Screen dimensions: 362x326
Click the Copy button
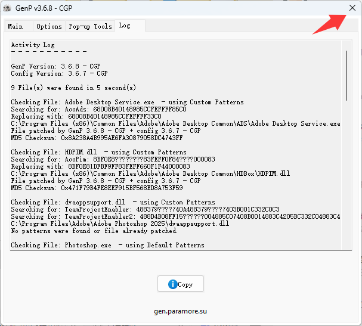click(x=181, y=284)
